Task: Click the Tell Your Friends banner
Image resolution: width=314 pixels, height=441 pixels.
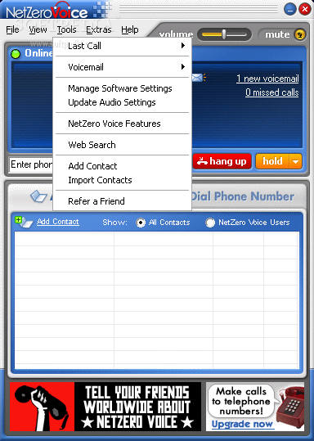Action: (x=105, y=407)
